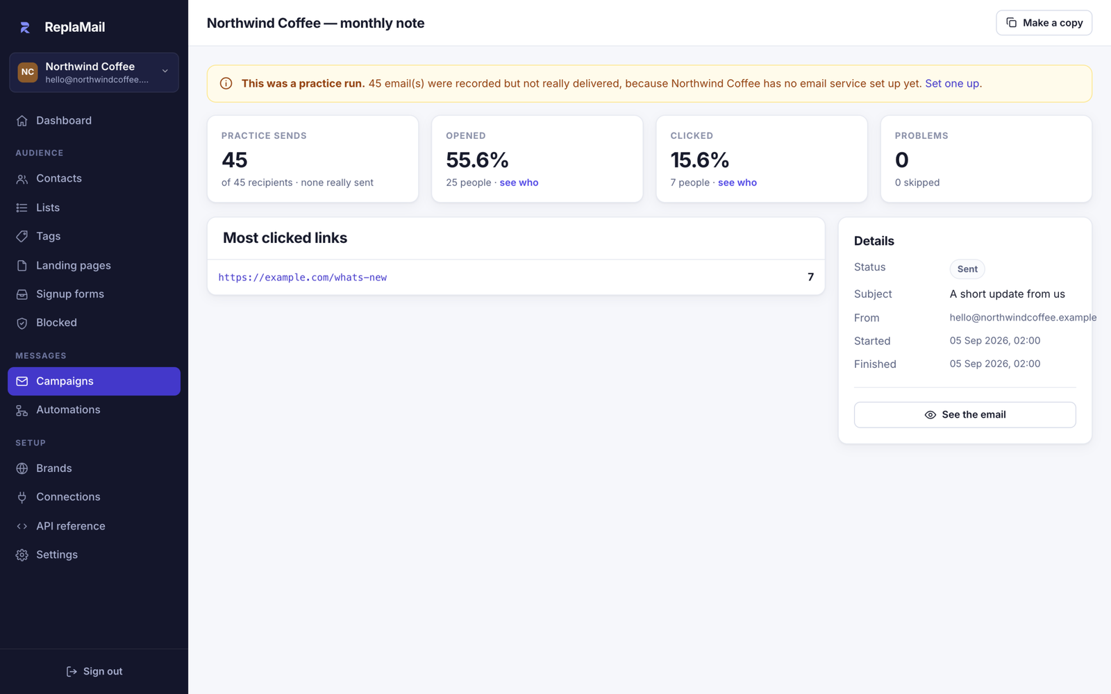The image size is (1111, 694).
Task: Click the NC brand avatar
Action: [28, 72]
